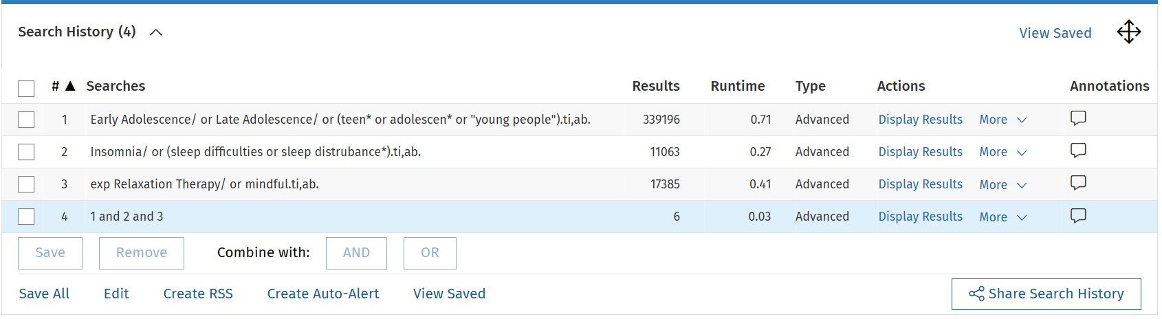
Task: Open annotation for search 2
Action: [x=1078, y=151]
